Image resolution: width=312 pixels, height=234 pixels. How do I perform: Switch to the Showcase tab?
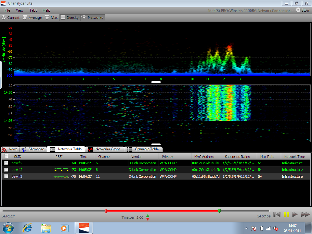point(33,149)
